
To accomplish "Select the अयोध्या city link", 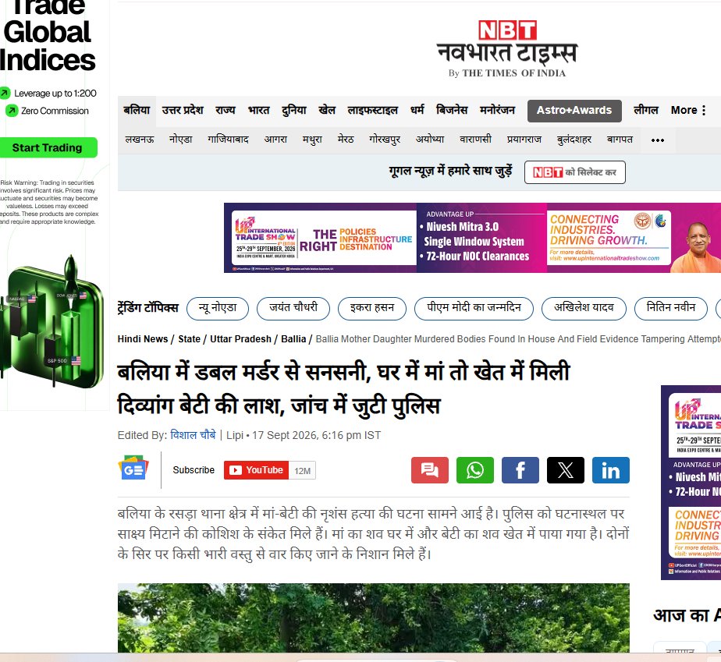I will (430, 140).
